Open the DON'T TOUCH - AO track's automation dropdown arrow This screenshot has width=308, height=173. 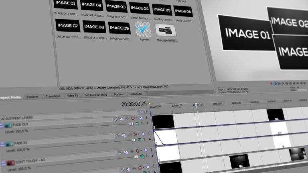click(141, 151)
